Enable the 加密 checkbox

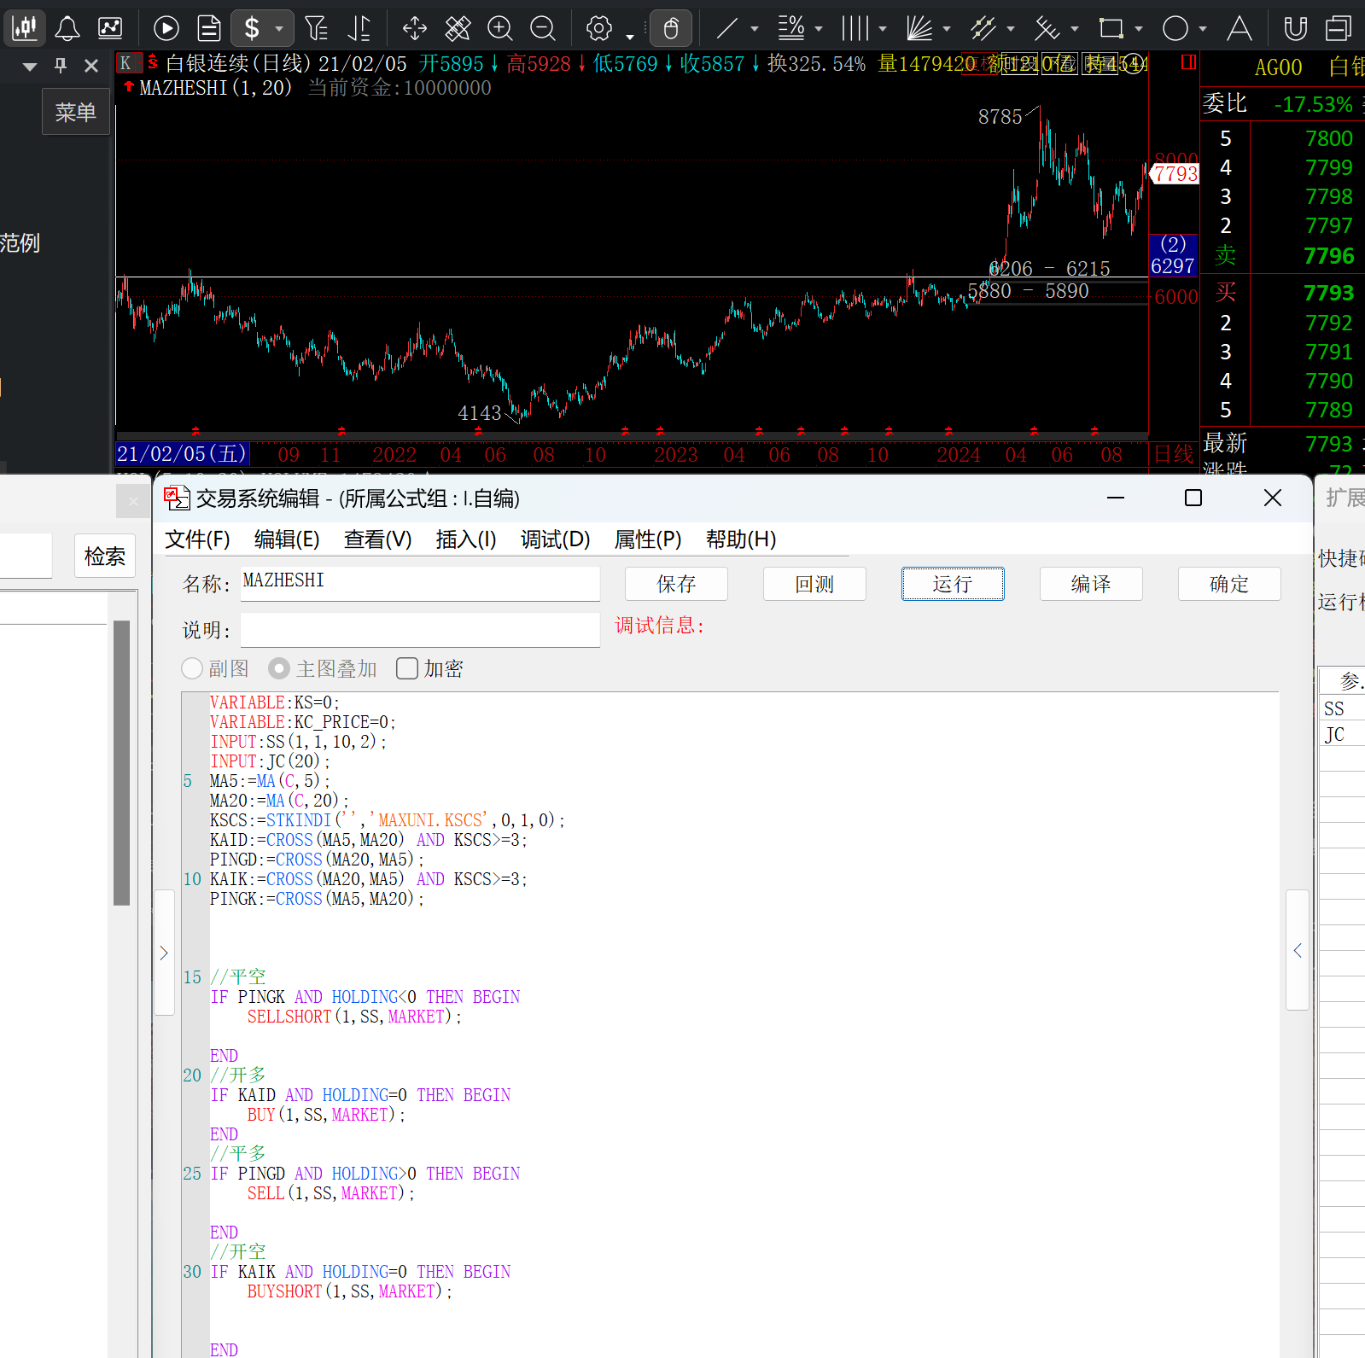(407, 668)
